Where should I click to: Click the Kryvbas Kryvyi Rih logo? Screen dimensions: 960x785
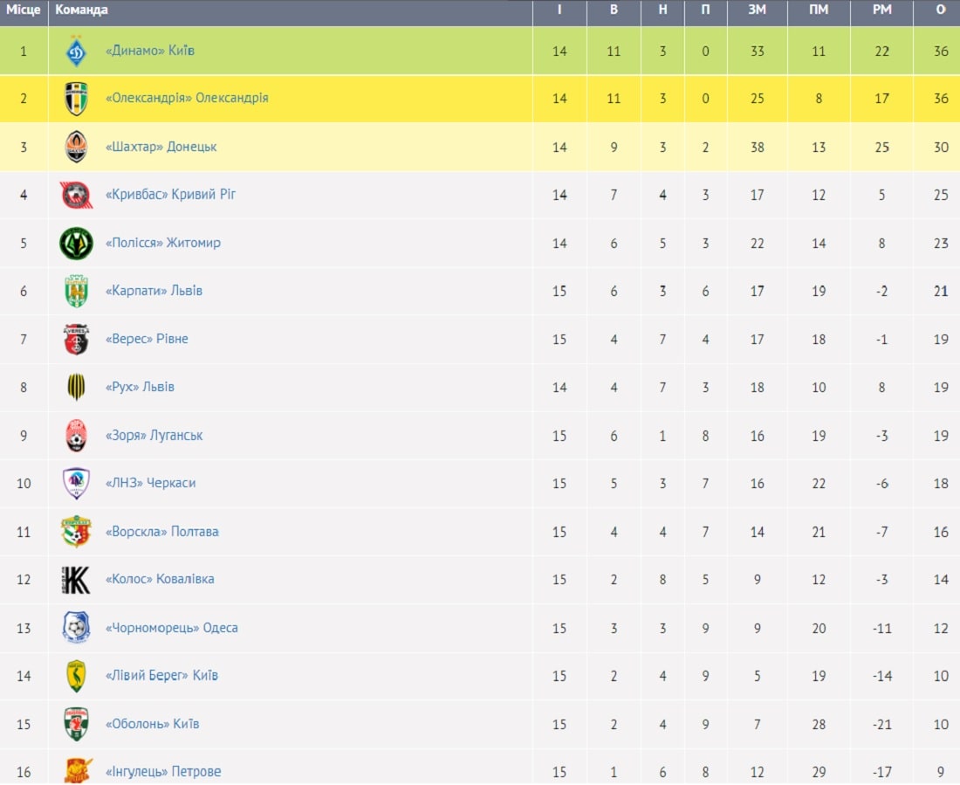point(76,195)
